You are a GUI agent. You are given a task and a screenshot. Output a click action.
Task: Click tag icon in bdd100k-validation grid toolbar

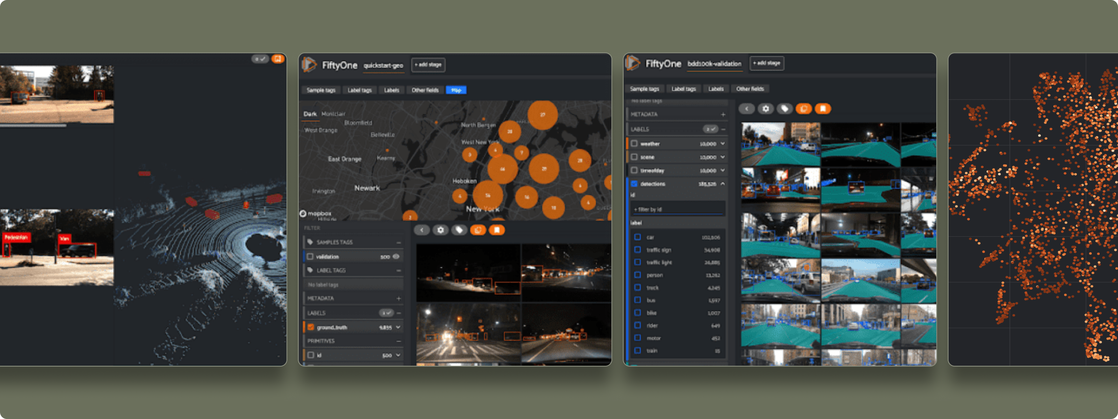pos(784,109)
